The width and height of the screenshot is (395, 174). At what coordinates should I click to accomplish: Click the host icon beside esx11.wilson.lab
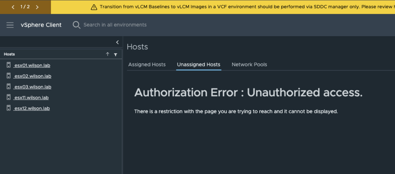8,97
